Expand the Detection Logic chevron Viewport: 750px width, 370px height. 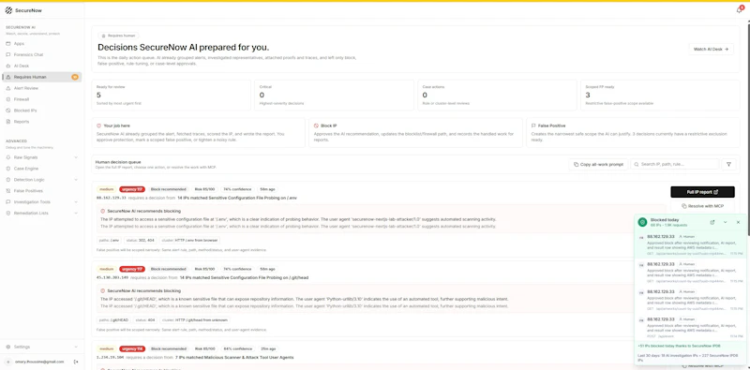[76, 180]
